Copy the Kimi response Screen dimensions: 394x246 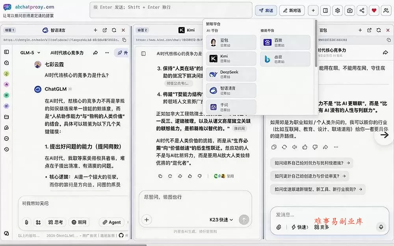tap(160, 176)
